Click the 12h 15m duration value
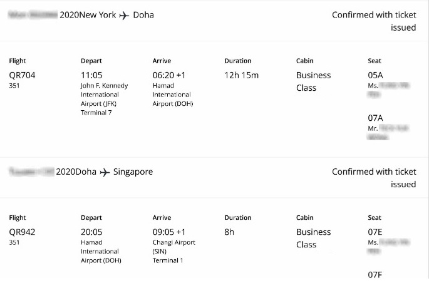429x288 pixels. click(241, 75)
